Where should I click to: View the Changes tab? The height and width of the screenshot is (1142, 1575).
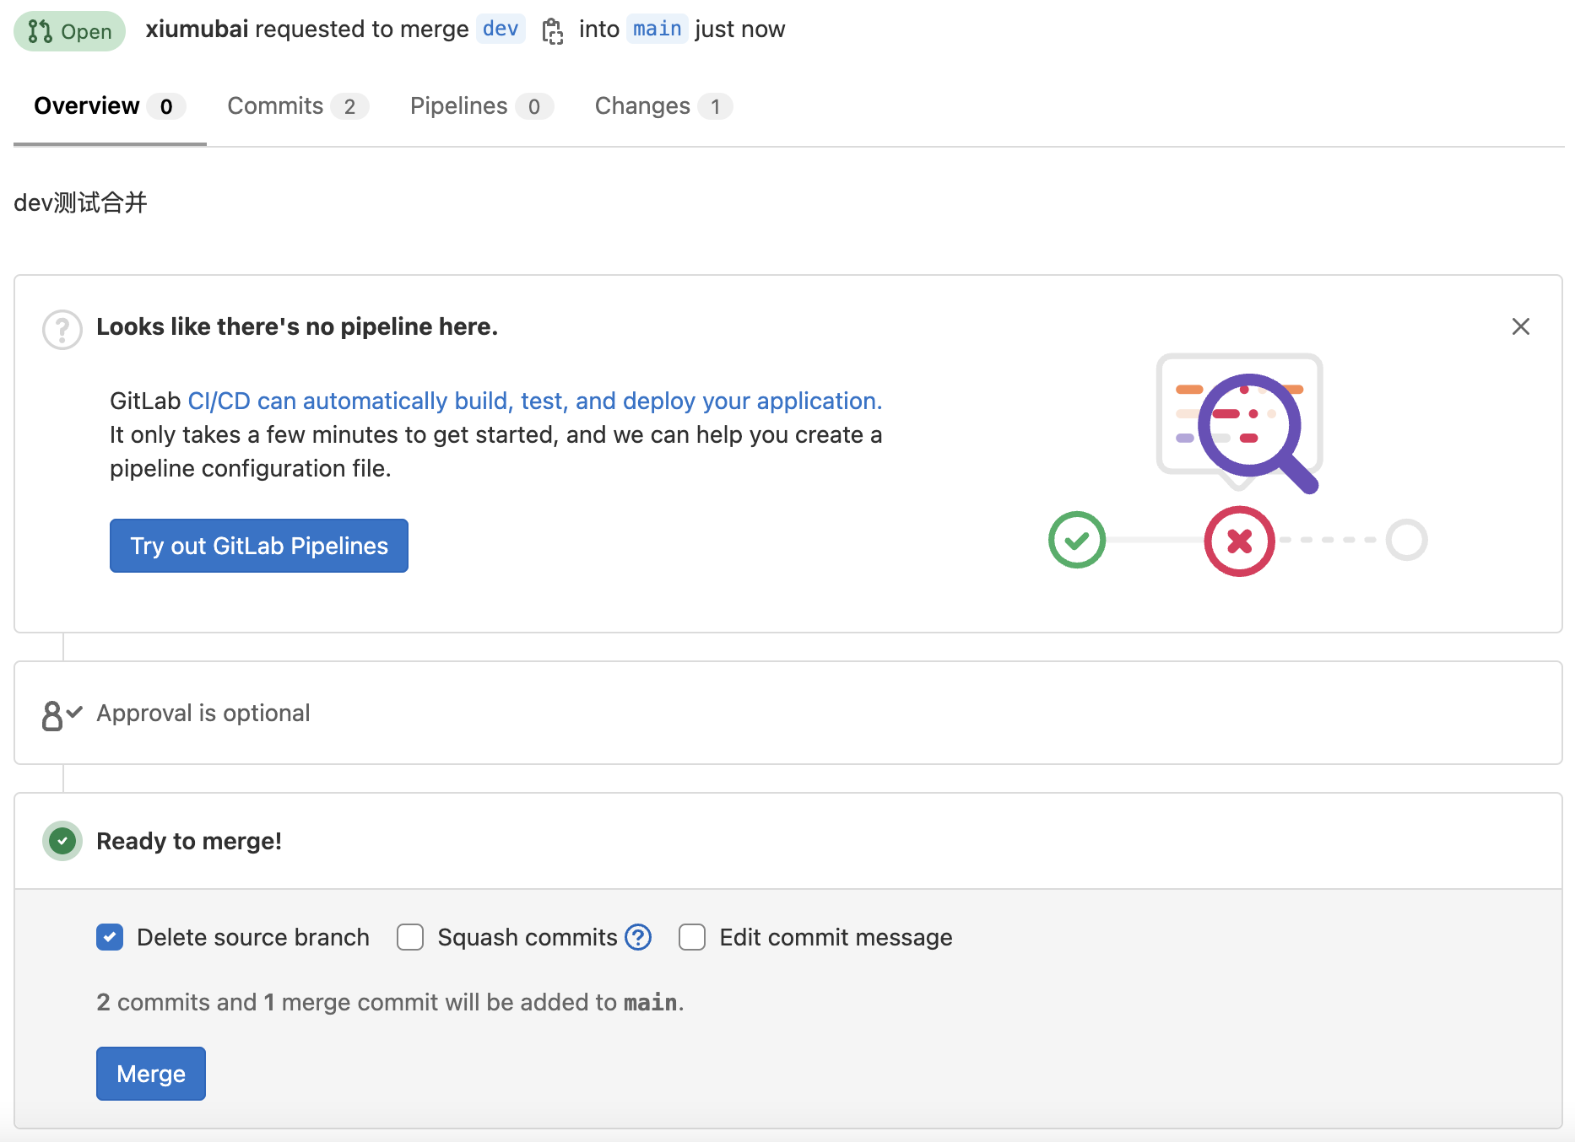663,106
